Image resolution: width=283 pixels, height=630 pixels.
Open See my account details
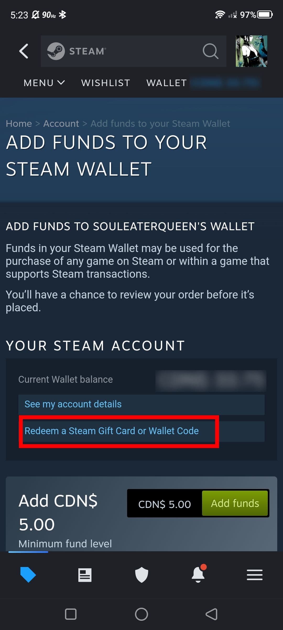[x=141, y=405]
